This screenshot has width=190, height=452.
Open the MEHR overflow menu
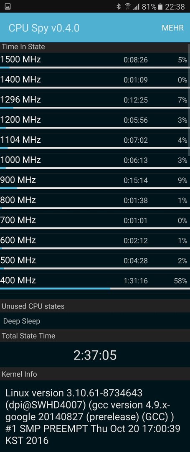click(x=172, y=28)
